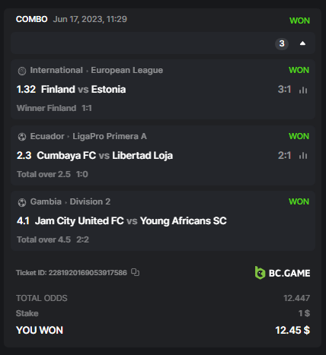Click the top WON status label
This screenshot has width=326, height=355.
click(299, 21)
